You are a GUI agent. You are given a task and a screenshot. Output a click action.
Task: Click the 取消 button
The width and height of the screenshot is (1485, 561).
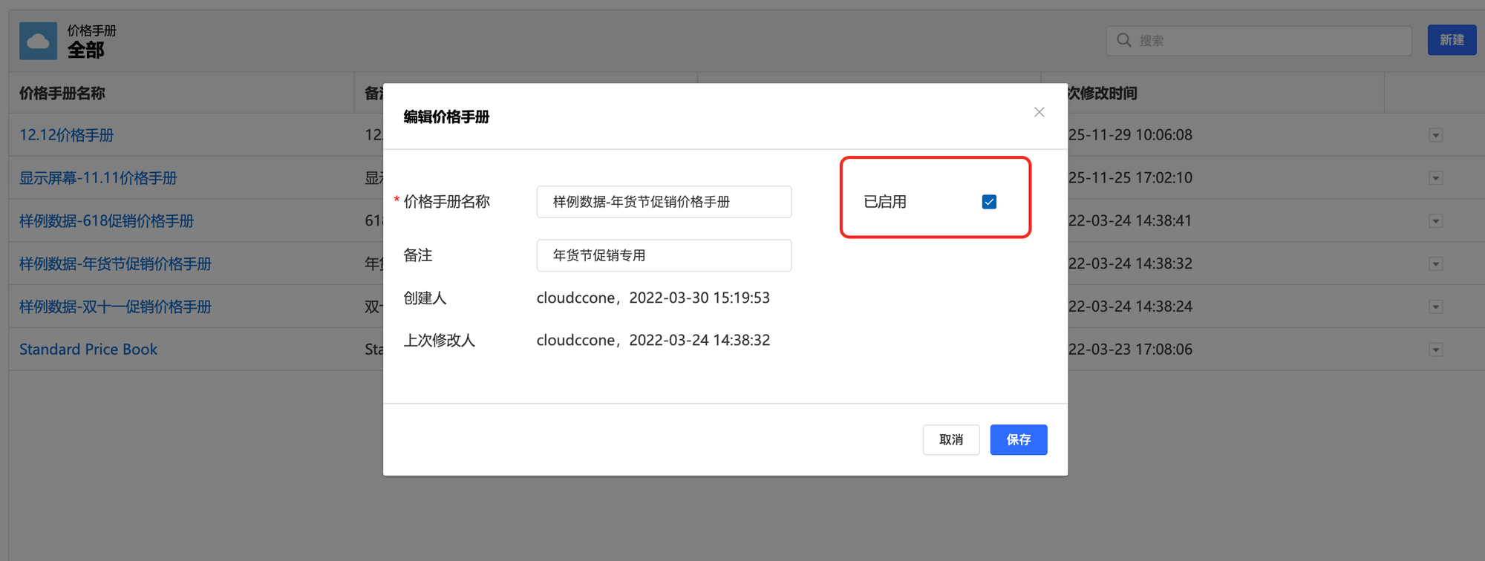[950, 440]
